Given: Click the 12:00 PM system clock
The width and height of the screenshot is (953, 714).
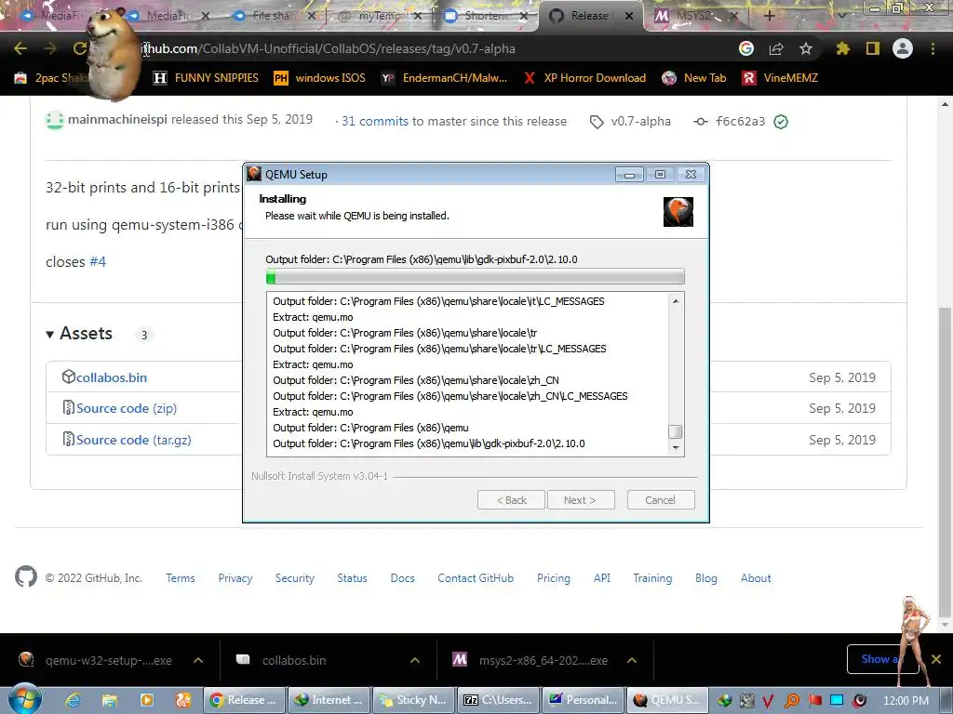Looking at the screenshot, I should (906, 701).
